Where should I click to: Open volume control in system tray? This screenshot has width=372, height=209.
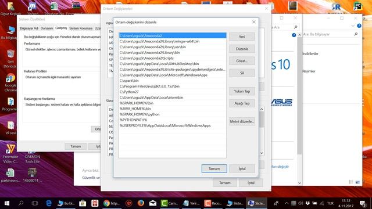[x=301, y=203]
